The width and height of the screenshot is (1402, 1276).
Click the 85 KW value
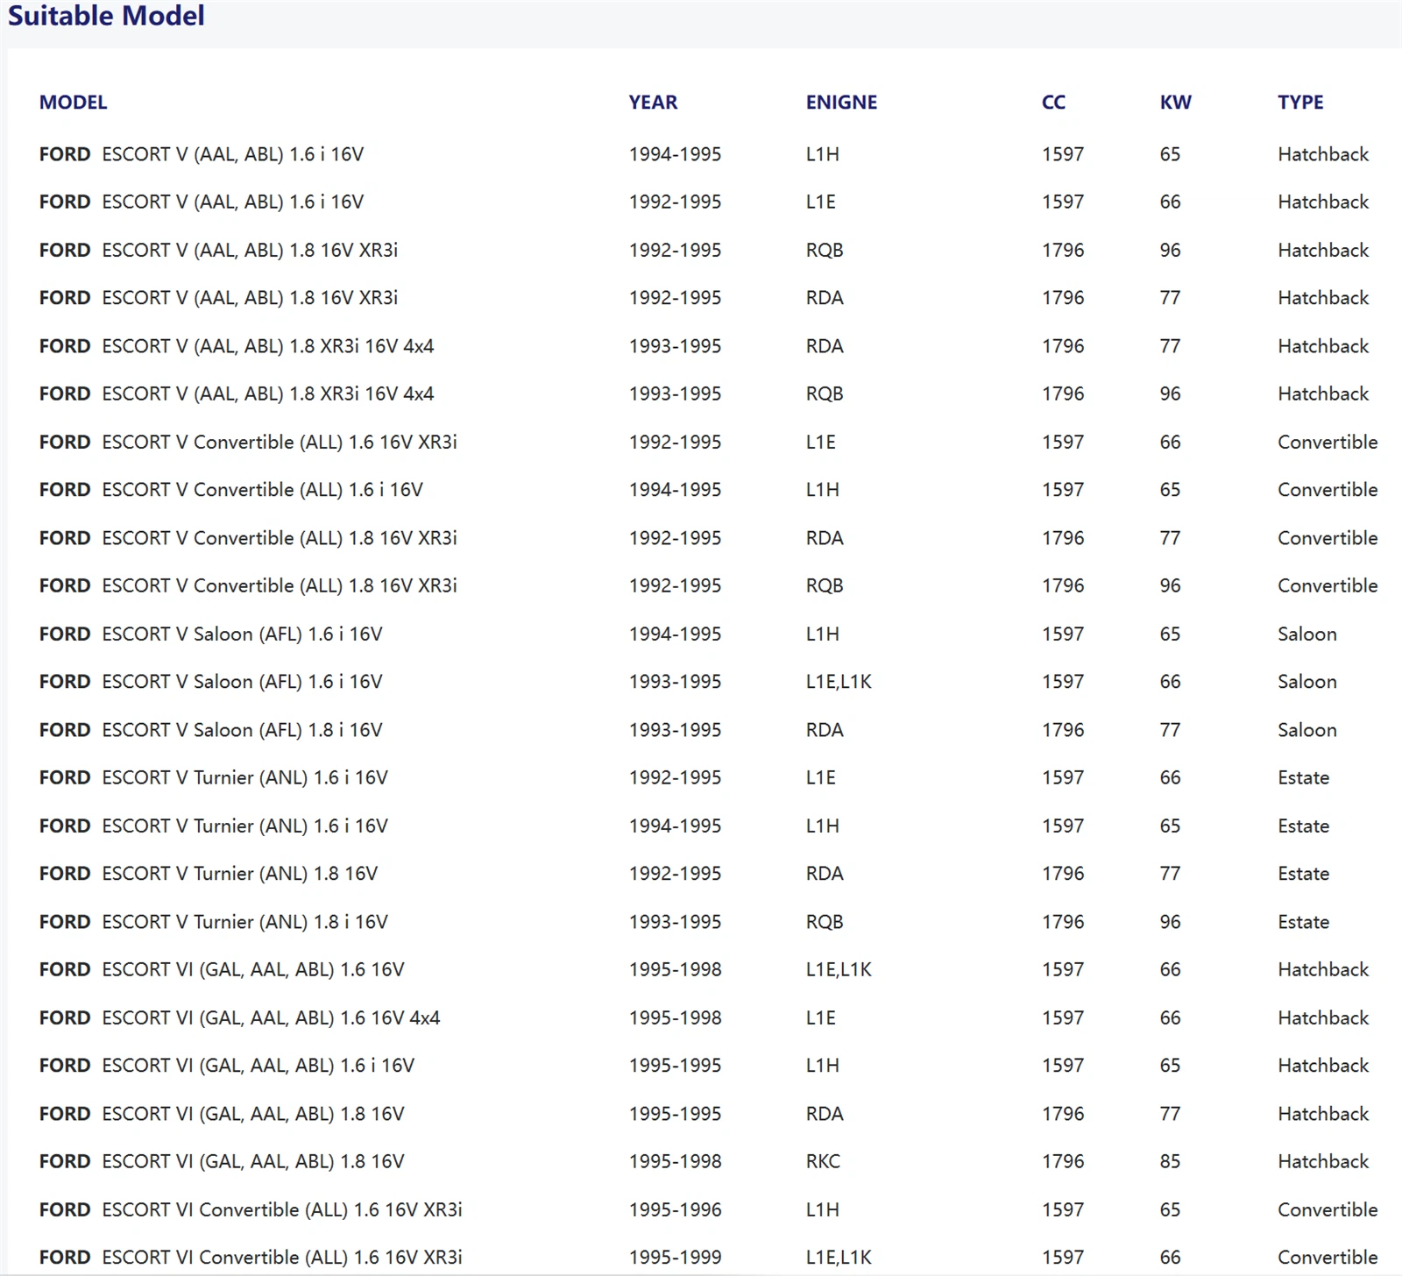[x=1170, y=1161]
